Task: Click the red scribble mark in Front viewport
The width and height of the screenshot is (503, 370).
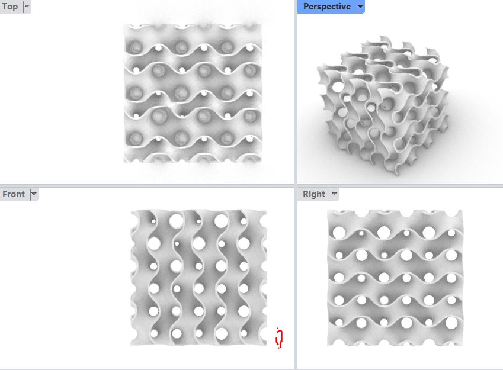Action: [279, 338]
